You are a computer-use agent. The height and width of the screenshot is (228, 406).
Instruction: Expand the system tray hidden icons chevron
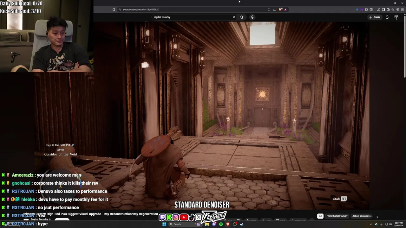371,224
